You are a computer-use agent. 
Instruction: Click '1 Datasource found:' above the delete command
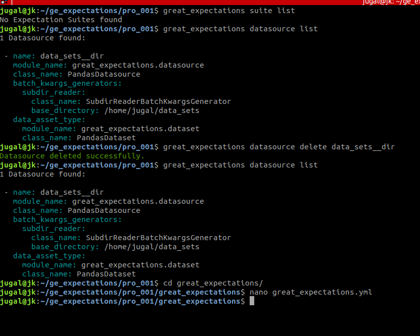point(42,38)
